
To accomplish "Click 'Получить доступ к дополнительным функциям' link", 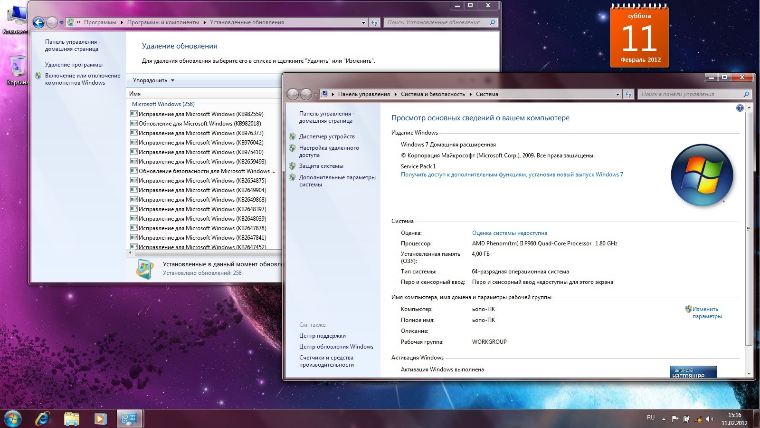I will coord(512,175).
